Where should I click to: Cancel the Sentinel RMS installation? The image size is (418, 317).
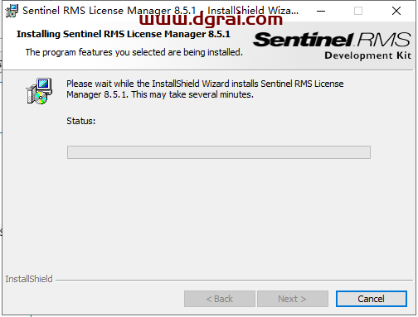tap(371, 299)
